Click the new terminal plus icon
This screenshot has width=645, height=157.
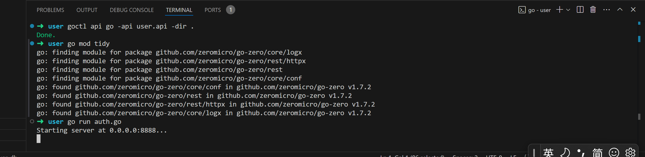click(x=559, y=10)
